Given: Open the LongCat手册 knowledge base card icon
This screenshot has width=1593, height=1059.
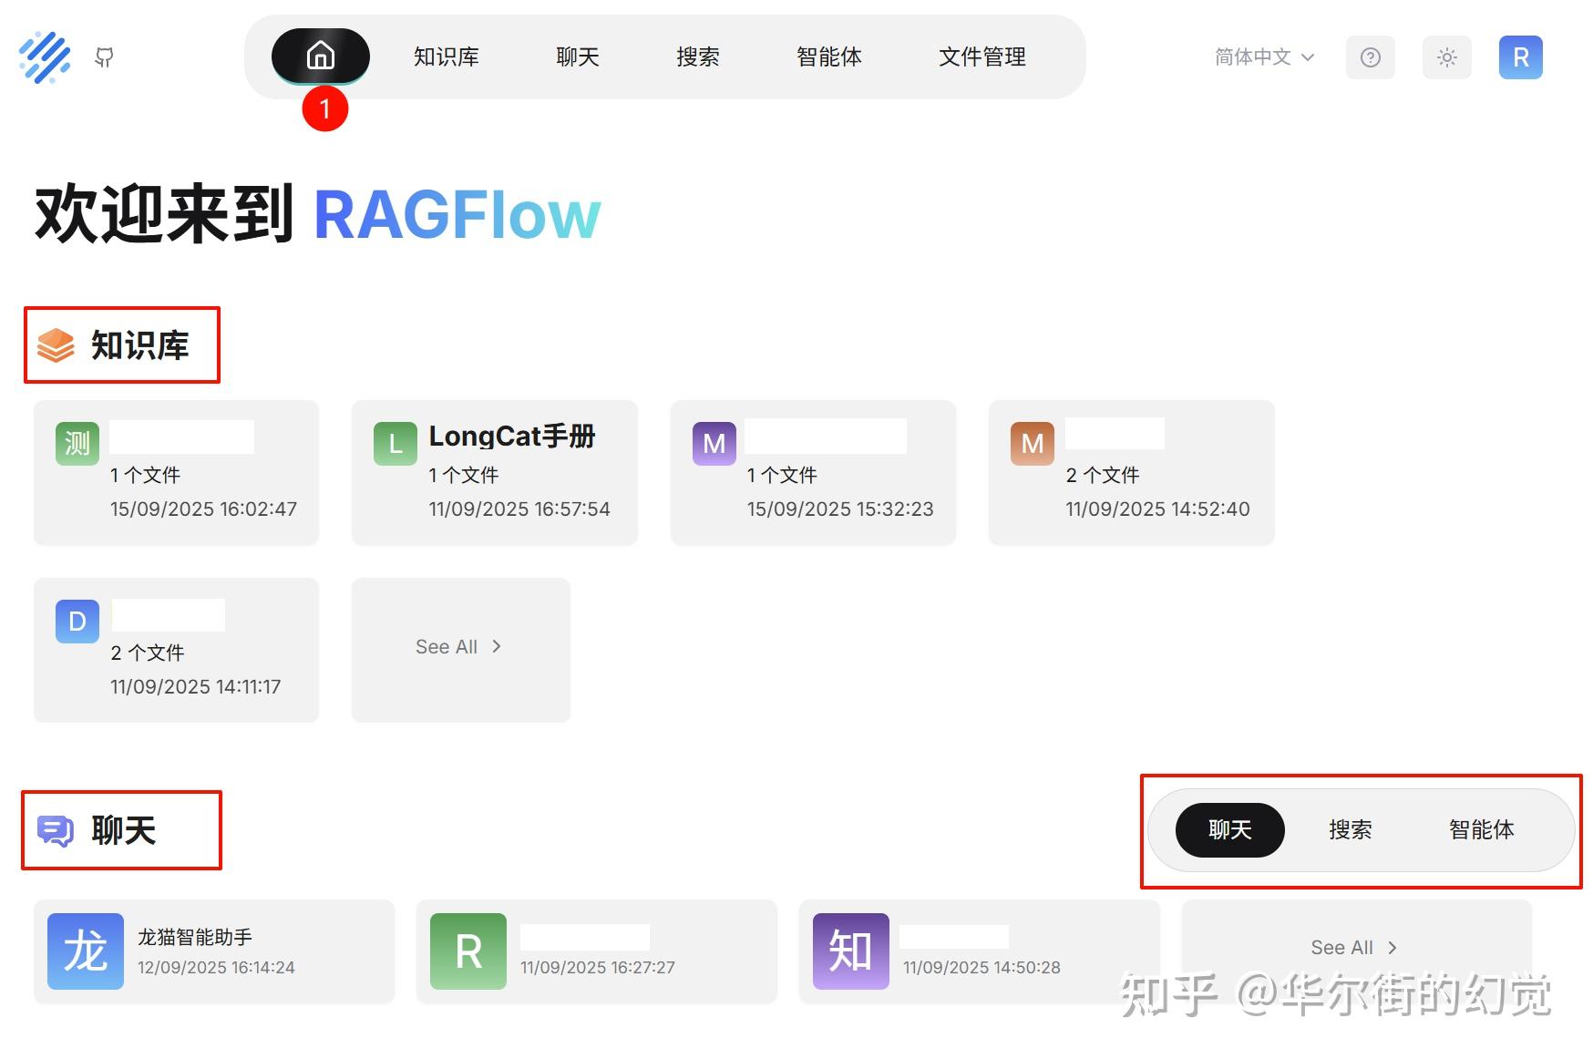Looking at the screenshot, I should coord(394,444).
